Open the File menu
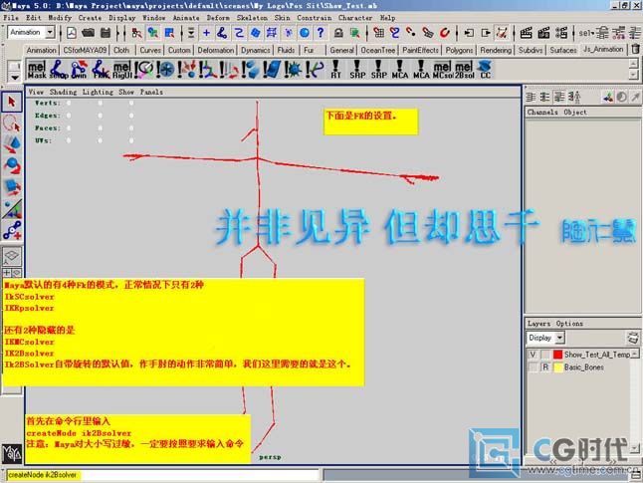Viewport: 643px width, 483px height. 11,18
